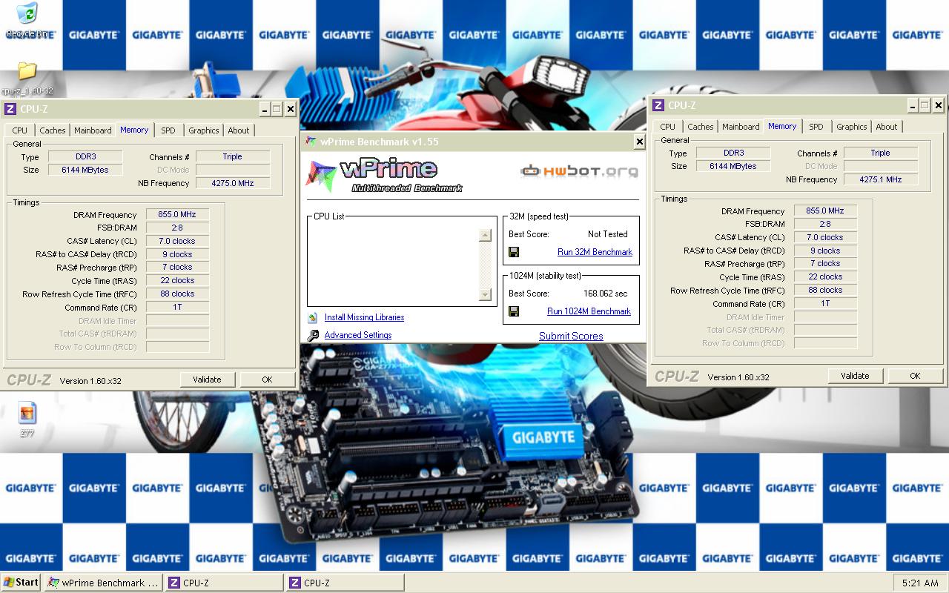The width and height of the screenshot is (949, 593).
Task: Click the Not Tested best score text
Action: 608,234
